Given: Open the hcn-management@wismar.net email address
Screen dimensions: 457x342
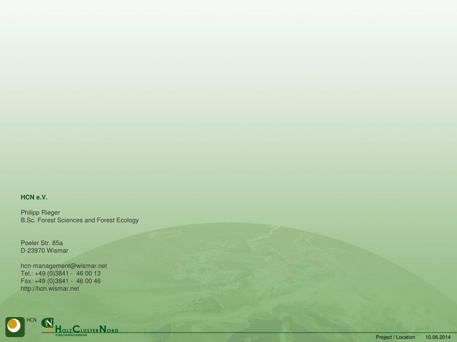Looking at the screenshot, I should click(x=64, y=266).
